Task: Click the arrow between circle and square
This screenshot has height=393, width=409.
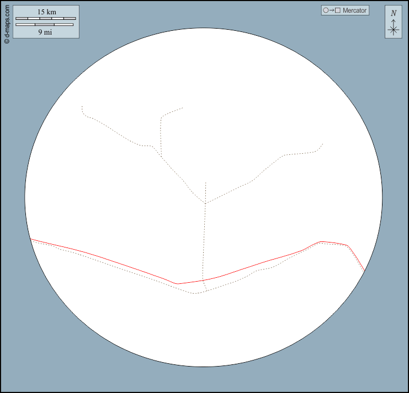Action: 331,10
